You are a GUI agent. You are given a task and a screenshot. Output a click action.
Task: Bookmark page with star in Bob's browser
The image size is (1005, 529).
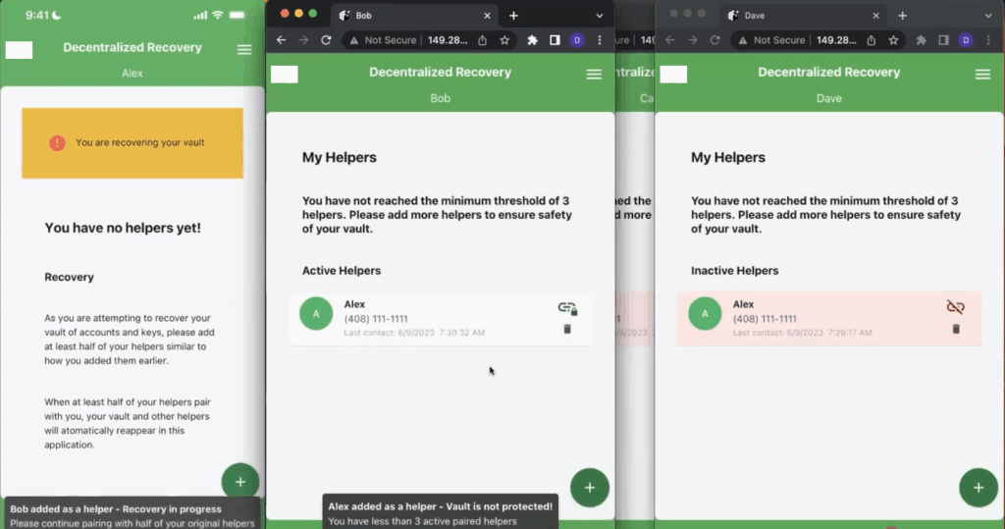click(x=504, y=40)
